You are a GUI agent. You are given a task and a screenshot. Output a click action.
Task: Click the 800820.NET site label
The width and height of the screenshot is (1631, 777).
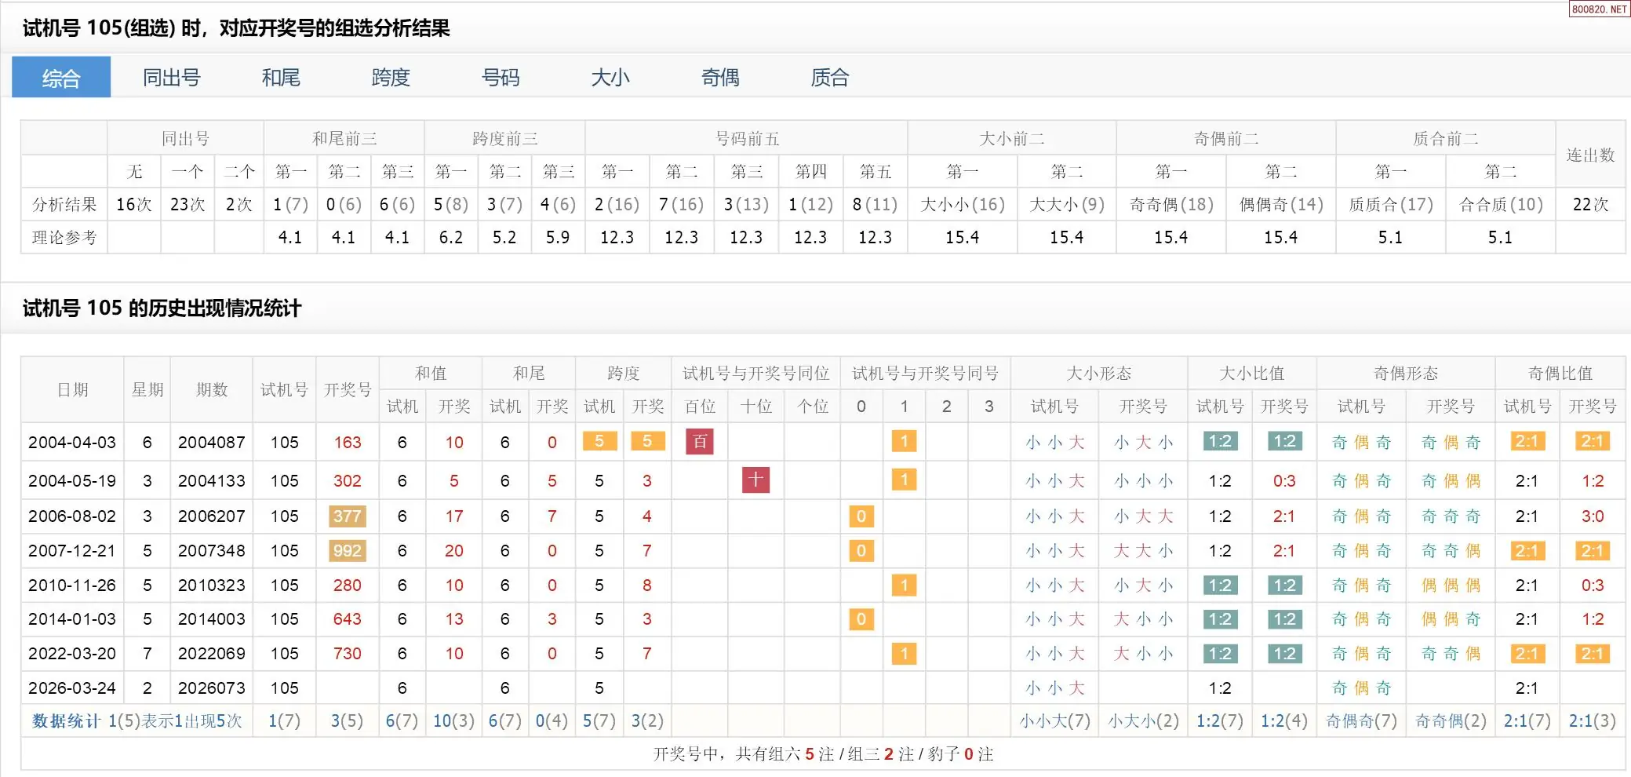[x=1599, y=9]
